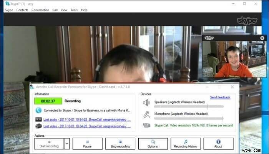Click the Amolto recorder icon in its title bar
The image size is (269, 154).
[x=32, y=87]
